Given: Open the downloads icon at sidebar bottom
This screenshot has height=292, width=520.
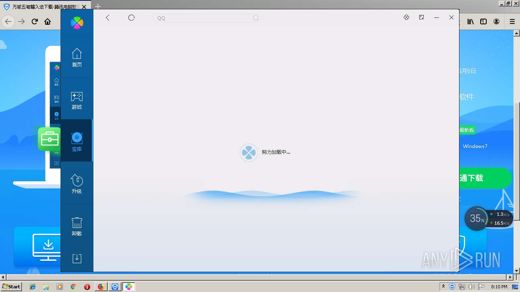Looking at the screenshot, I should point(77,258).
